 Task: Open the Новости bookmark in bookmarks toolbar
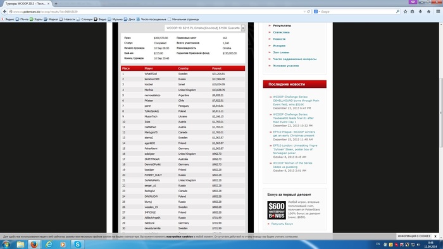coord(67,19)
